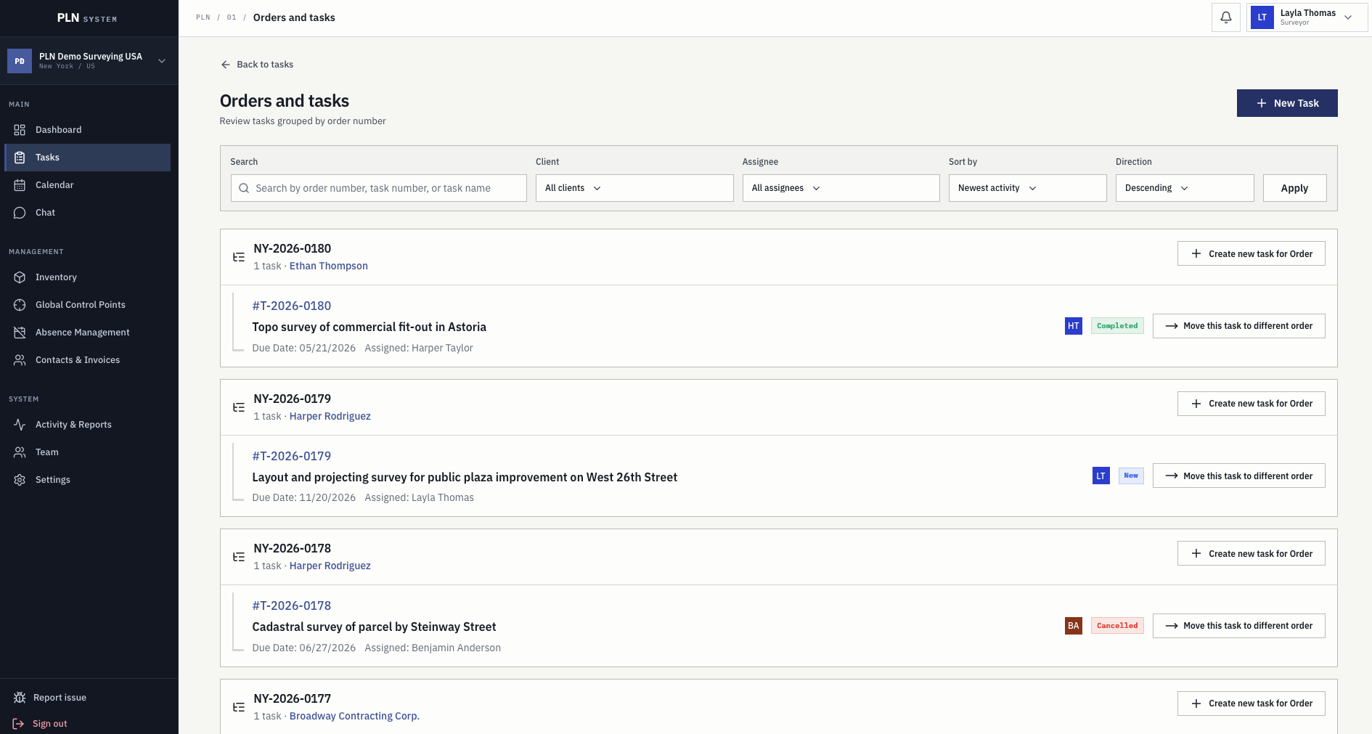The height and width of the screenshot is (734, 1372).
Task: Open task link #T-2026-0179
Action: click(291, 456)
